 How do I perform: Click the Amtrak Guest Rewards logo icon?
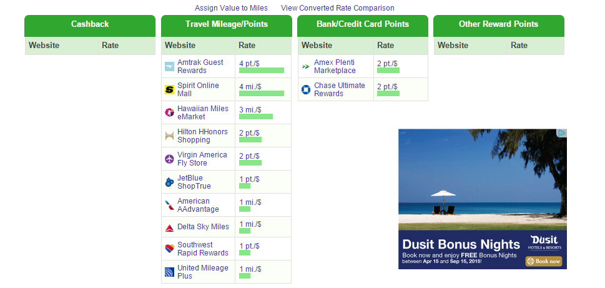tap(169, 66)
